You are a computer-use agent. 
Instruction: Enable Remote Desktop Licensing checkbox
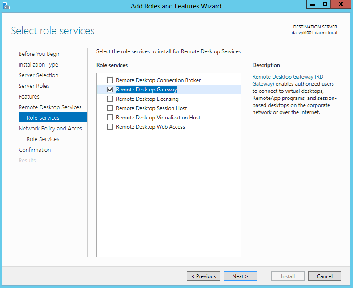click(x=110, y=99)
